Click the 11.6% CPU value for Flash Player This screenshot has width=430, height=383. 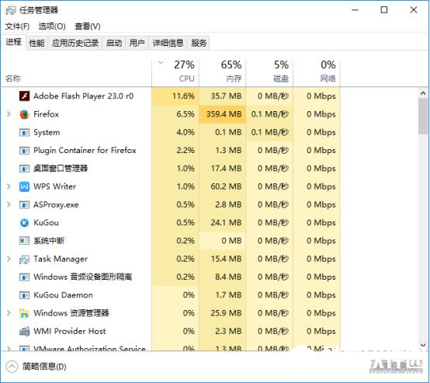pos(183,96)
